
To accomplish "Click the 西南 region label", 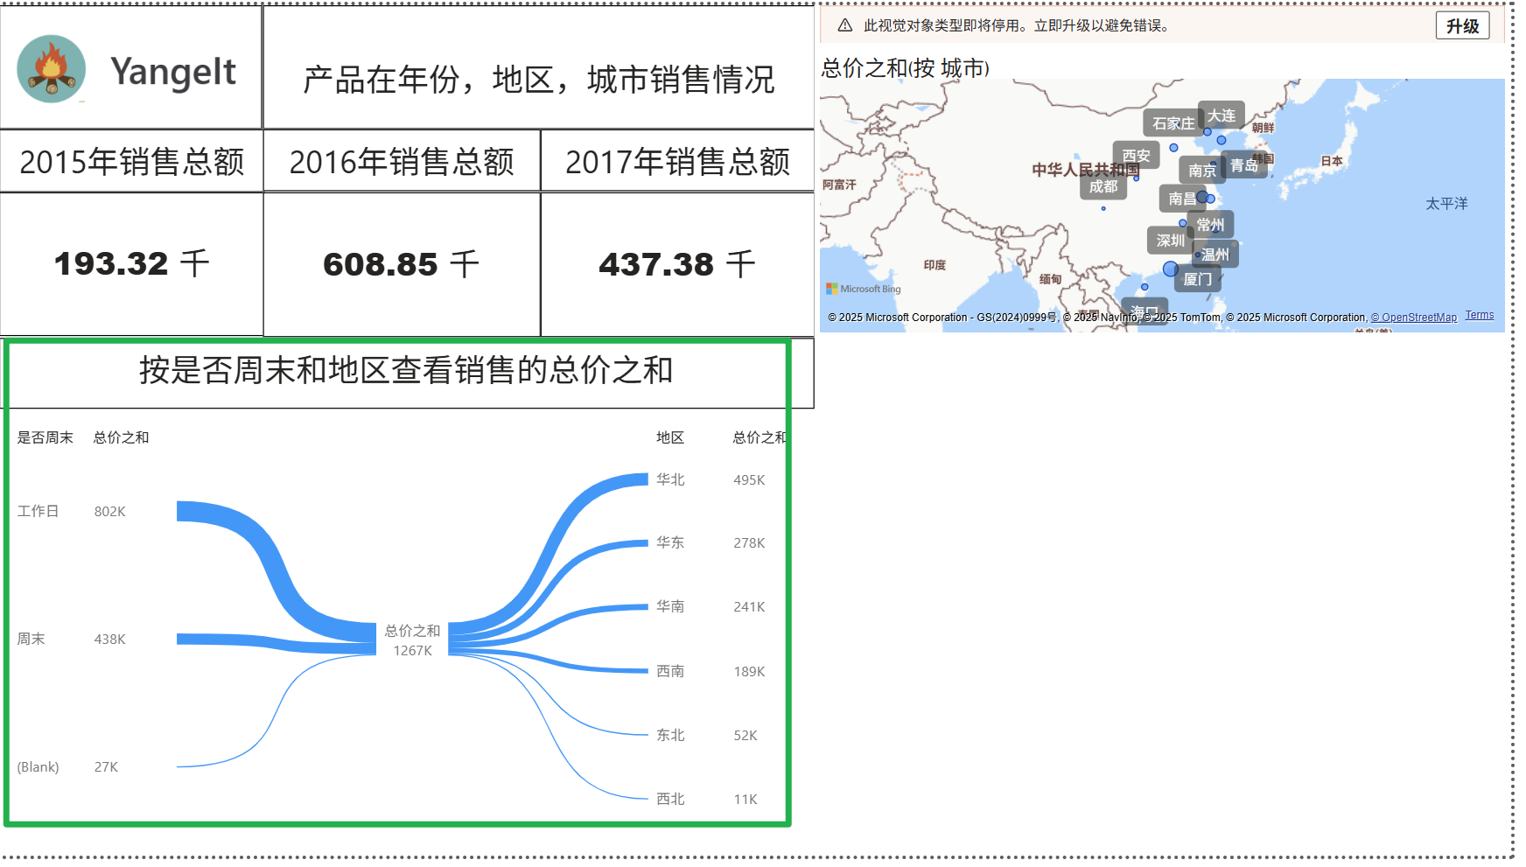I will pos(670,671).
